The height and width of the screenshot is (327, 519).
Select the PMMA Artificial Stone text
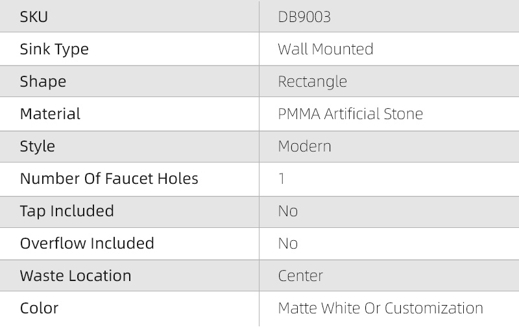350,114
